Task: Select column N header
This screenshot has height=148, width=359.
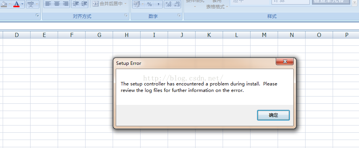Action: point(291,35)
